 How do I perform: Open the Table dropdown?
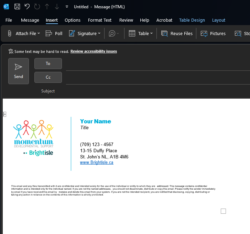[x=151, y=33]
